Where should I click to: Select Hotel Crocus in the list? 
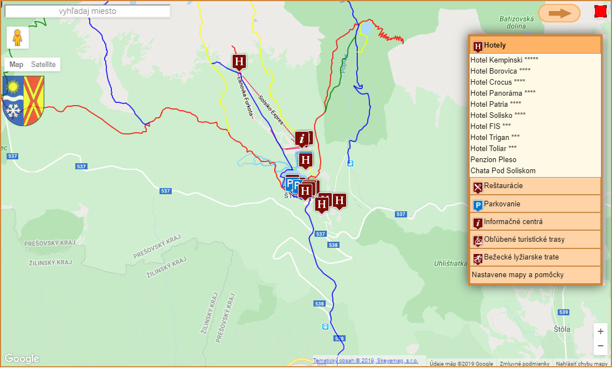point(498,82)
